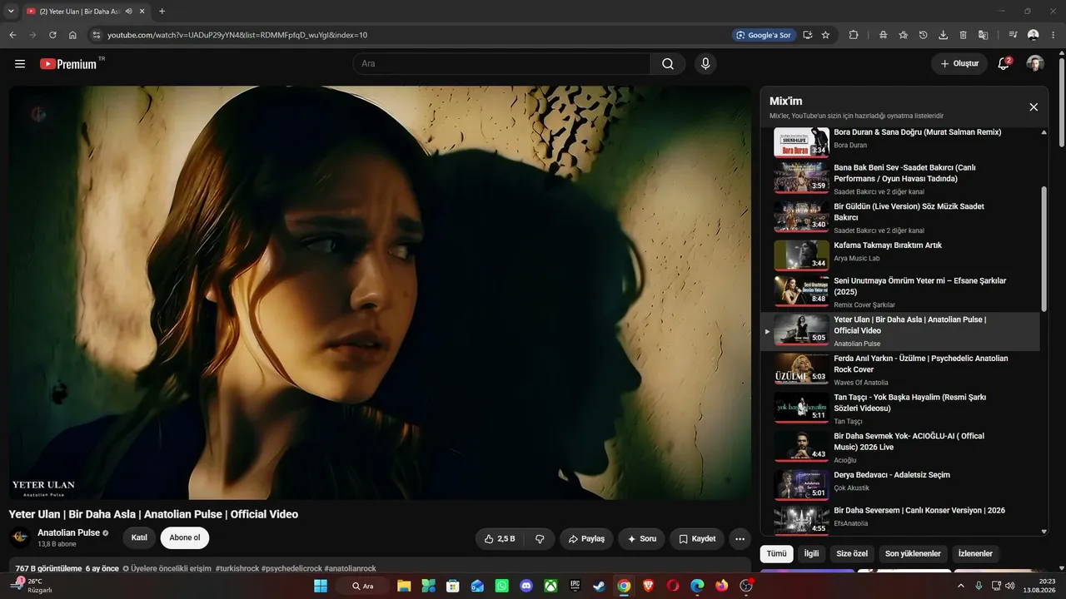Click the YouTube search input field
Screen dimensions: 1066x599
pyautogui.click(x=501, y=64)
